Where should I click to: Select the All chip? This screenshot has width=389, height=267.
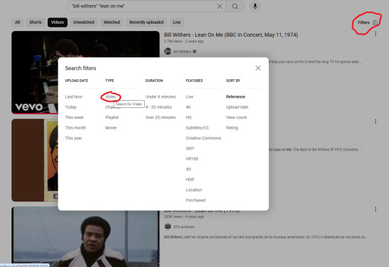(x=17, y=22)
